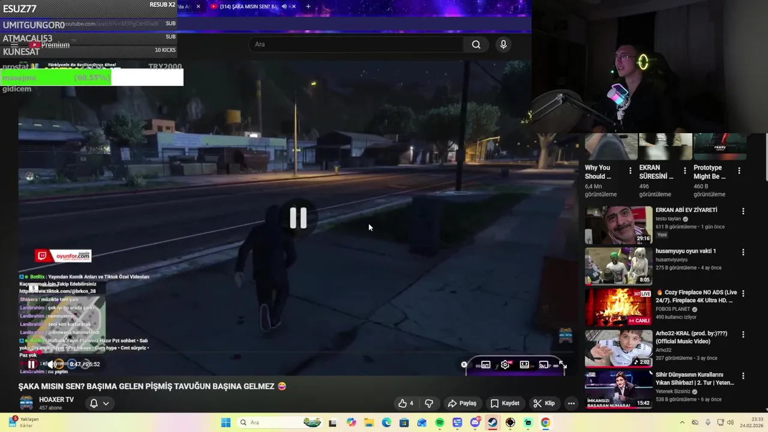Open YouTube Premium logo home link
The width and height of the screenshot is (768, 432).
coord(50,45)
